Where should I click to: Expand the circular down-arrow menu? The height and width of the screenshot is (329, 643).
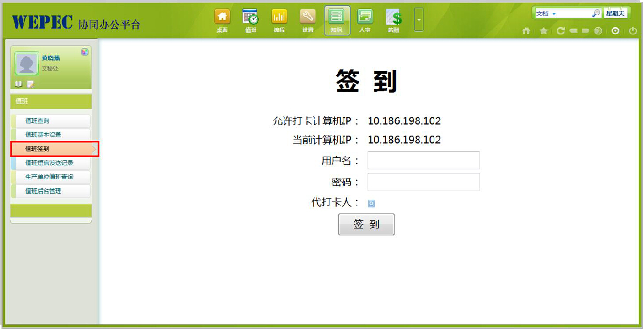click(615, 31)
